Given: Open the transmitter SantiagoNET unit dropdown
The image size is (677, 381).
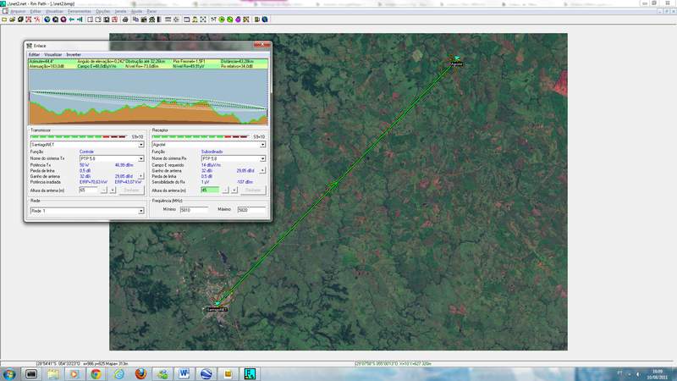Looking at the screenshot, I should coord(140,145).
